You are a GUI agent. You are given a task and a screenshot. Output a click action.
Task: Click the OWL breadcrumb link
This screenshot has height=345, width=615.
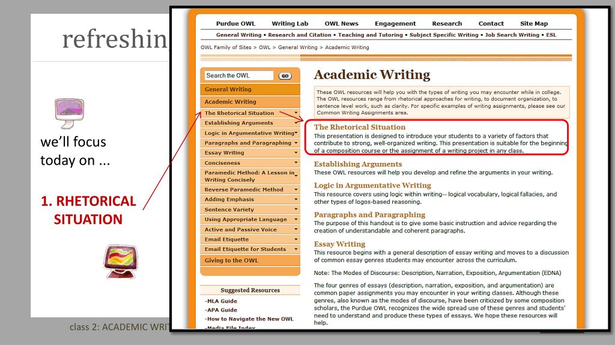(265, 47)
